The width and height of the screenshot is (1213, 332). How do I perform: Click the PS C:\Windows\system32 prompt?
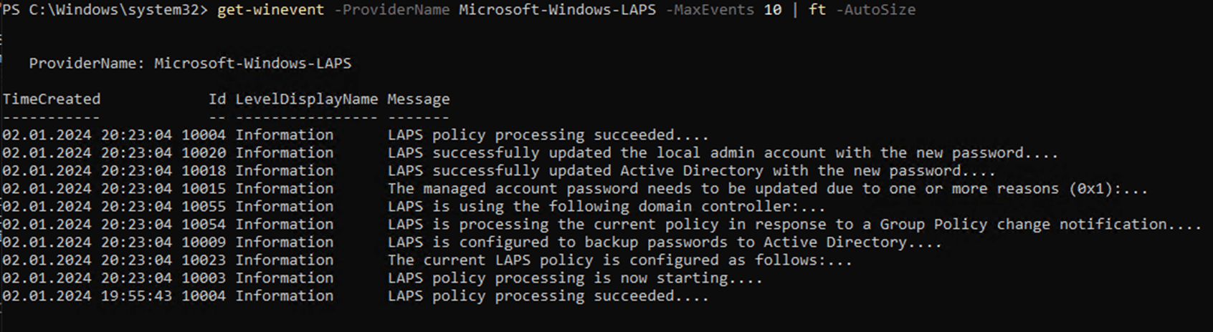(105, 10)
